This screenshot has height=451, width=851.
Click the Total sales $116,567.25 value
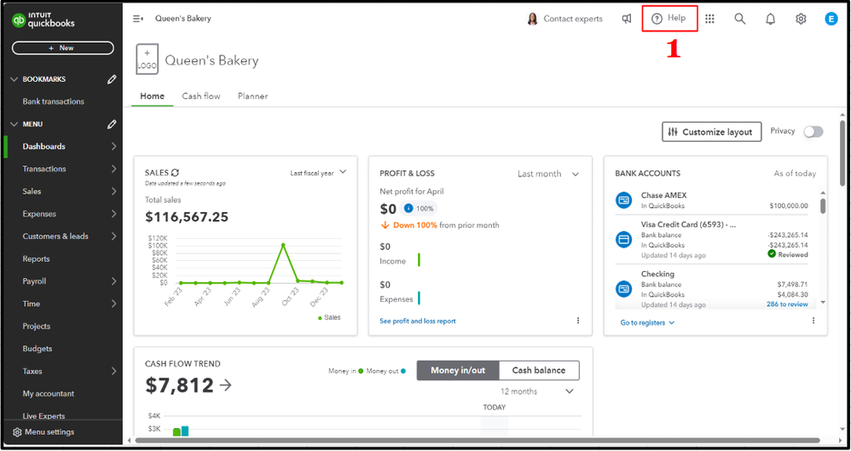pyautogui.click(x=187, y=217)
